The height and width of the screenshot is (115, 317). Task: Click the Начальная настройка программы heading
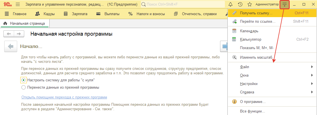point(71,34)
